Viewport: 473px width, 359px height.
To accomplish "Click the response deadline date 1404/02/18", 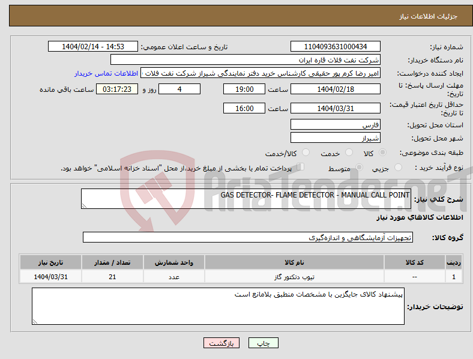I will (x=336, y=89).
